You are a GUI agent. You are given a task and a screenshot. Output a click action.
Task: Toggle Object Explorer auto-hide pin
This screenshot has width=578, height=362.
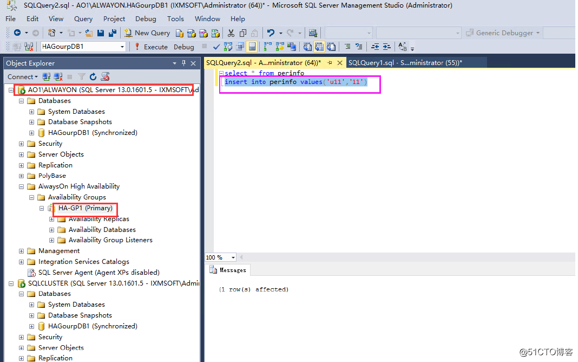coord(183,63)
